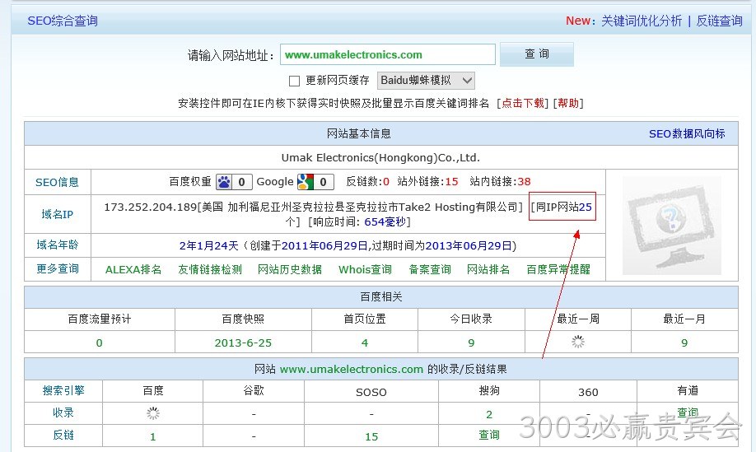Click the 收录 row label
Image resolution: width=756 pixels, height=452 pixels.
click(63, 413)
